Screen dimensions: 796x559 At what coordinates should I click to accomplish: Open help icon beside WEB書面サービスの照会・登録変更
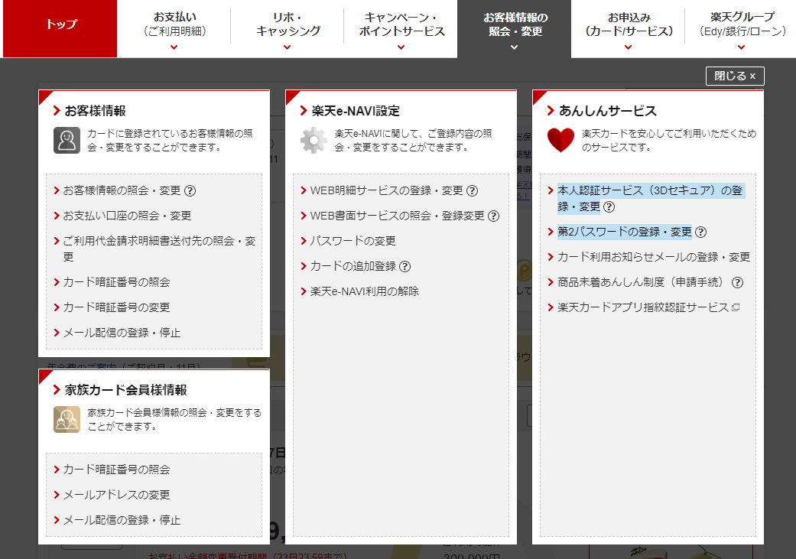click(x=493, y=216)
